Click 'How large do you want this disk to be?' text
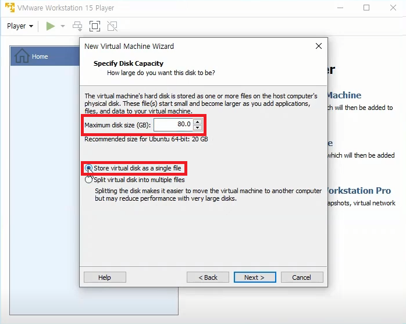 pos(161,73)
